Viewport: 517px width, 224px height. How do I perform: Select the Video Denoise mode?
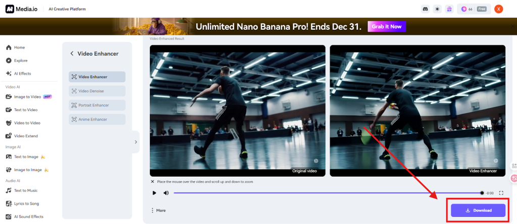pyautogui.click(x=97, y=91)
